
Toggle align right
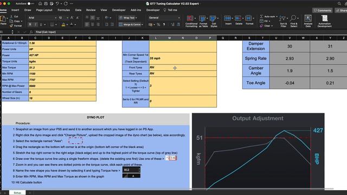pyautogui.click(x=98, y=24)
